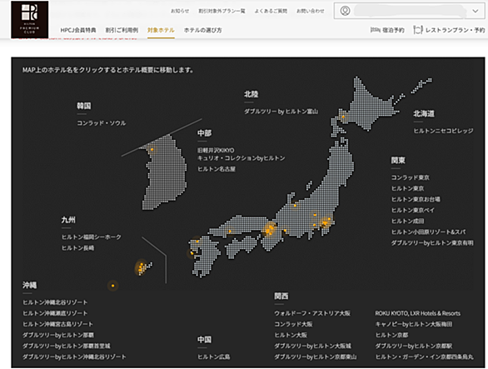Open ヒルトン沖縄瀬底リゾート overview
This screenshot has width=488, height=369.
click(55, 313)
